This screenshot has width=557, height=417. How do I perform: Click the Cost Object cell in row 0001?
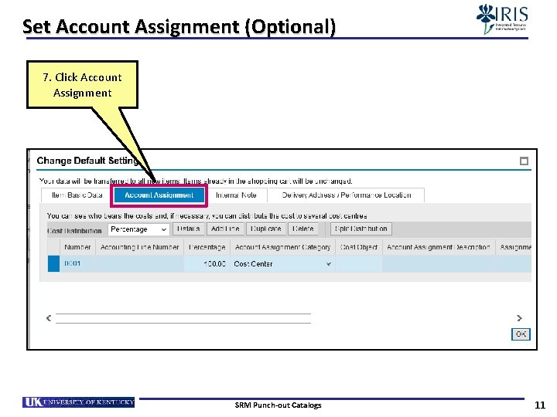[x=359, y=264]
